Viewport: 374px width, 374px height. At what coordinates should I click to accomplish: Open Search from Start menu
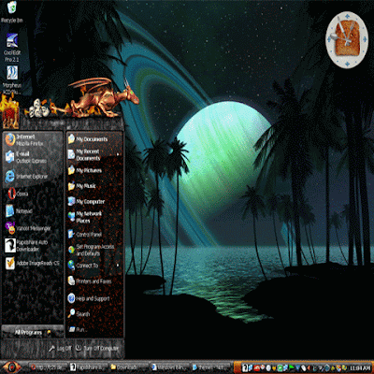point(94,314)
